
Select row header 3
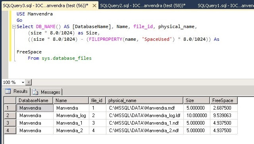10,123
